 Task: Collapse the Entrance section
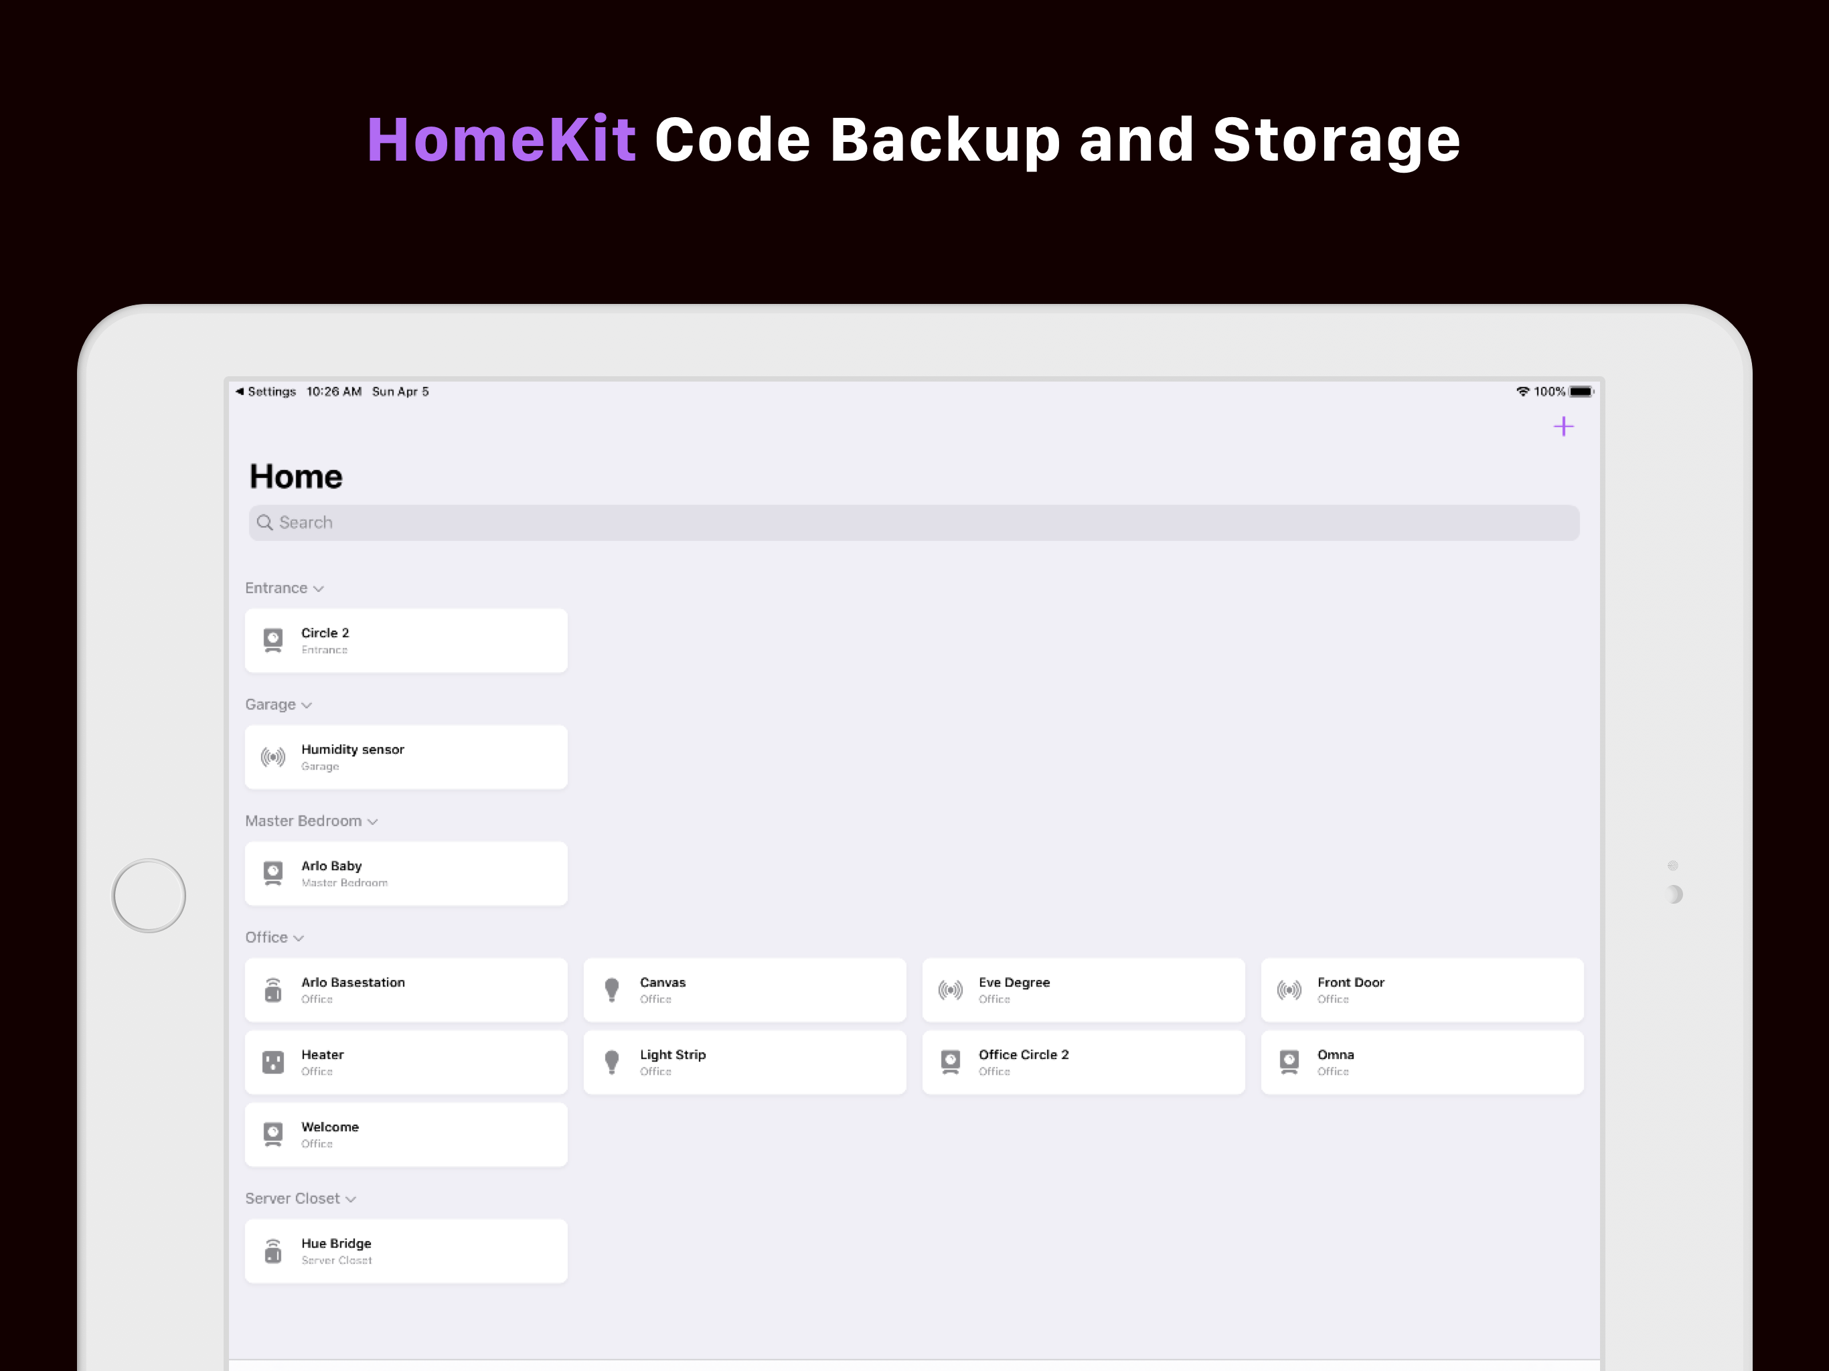click(x=321, y=588)
